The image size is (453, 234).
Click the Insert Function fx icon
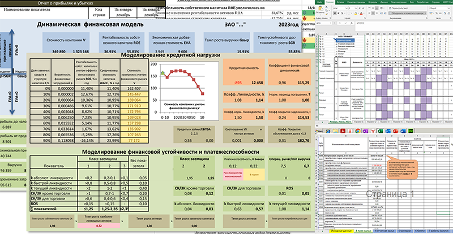[x=351, y=23]
